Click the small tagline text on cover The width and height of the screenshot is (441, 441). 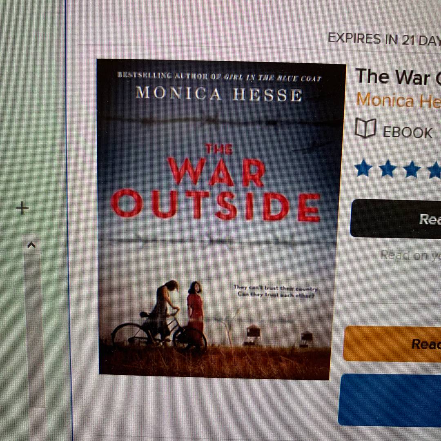[276, 292]
